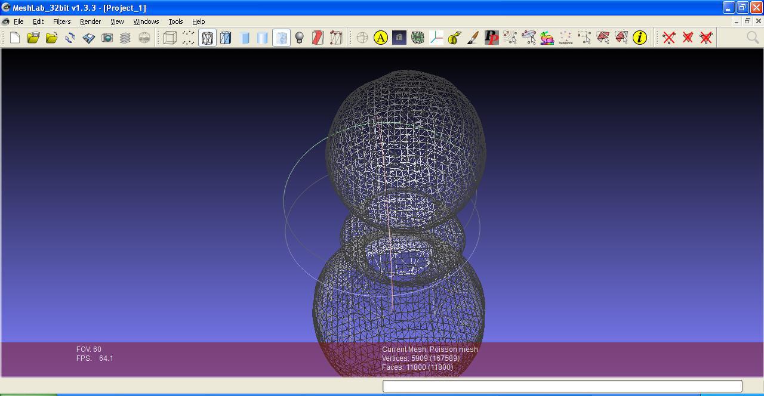Viewport: 764px width, 396px height.
Task: Delete selected faces and vertices icon
Action: click(706, 38)
